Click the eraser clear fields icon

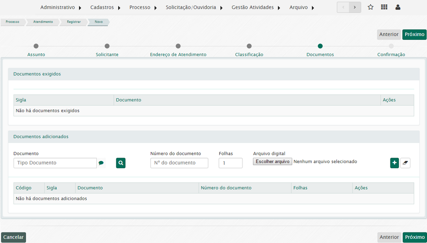coord(405,163)
